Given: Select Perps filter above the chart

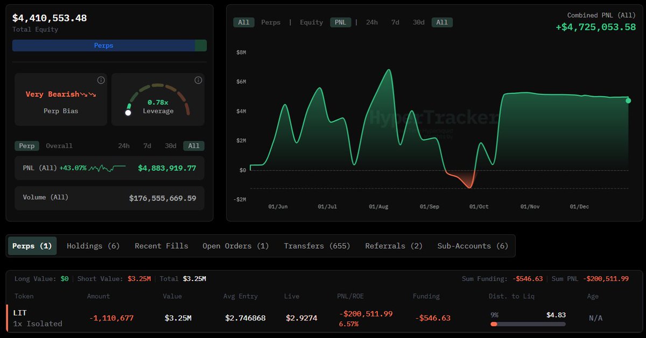Looking at the screenshot, I should click(270, 22).
